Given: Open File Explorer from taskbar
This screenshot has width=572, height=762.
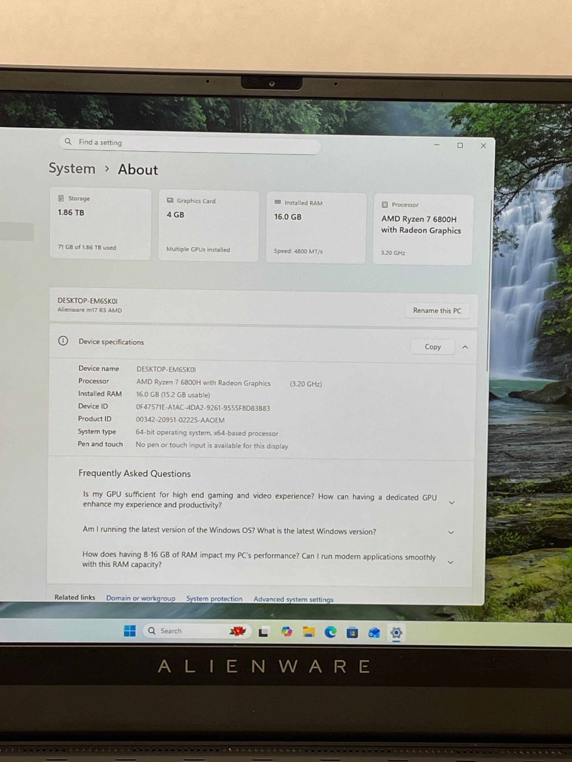Looking at the screenshot, I should pos(309,632).
